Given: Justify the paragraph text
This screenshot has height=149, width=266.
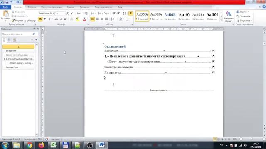Looking at the screenshot, I should pos(106,19).
